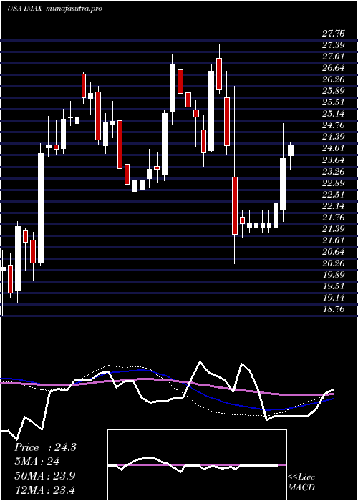This screenshot has width=358, height=501.
Task: Click the 25.51 price axis label
Action: click(x=334, y=102)
